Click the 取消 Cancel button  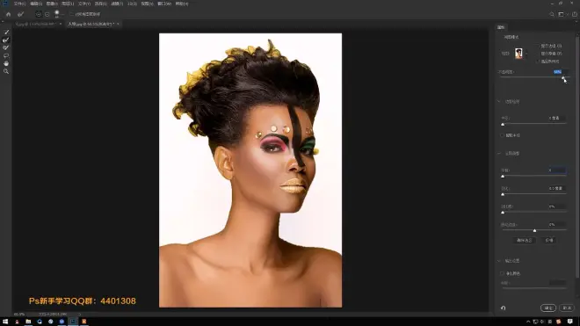tap(567, 308)
